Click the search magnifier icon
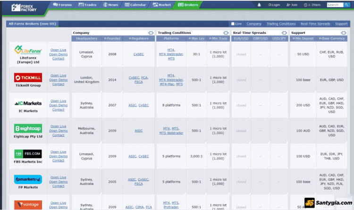The image size is (354, 210). pos(346,5)
